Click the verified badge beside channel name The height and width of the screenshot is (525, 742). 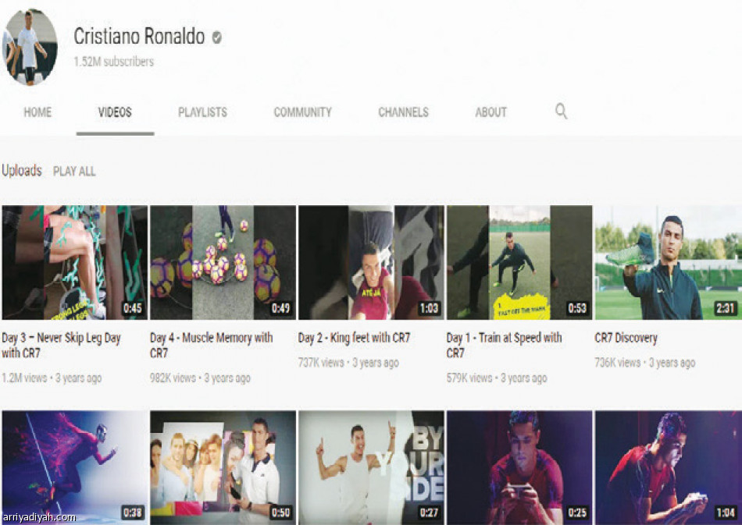coord(216,37)
